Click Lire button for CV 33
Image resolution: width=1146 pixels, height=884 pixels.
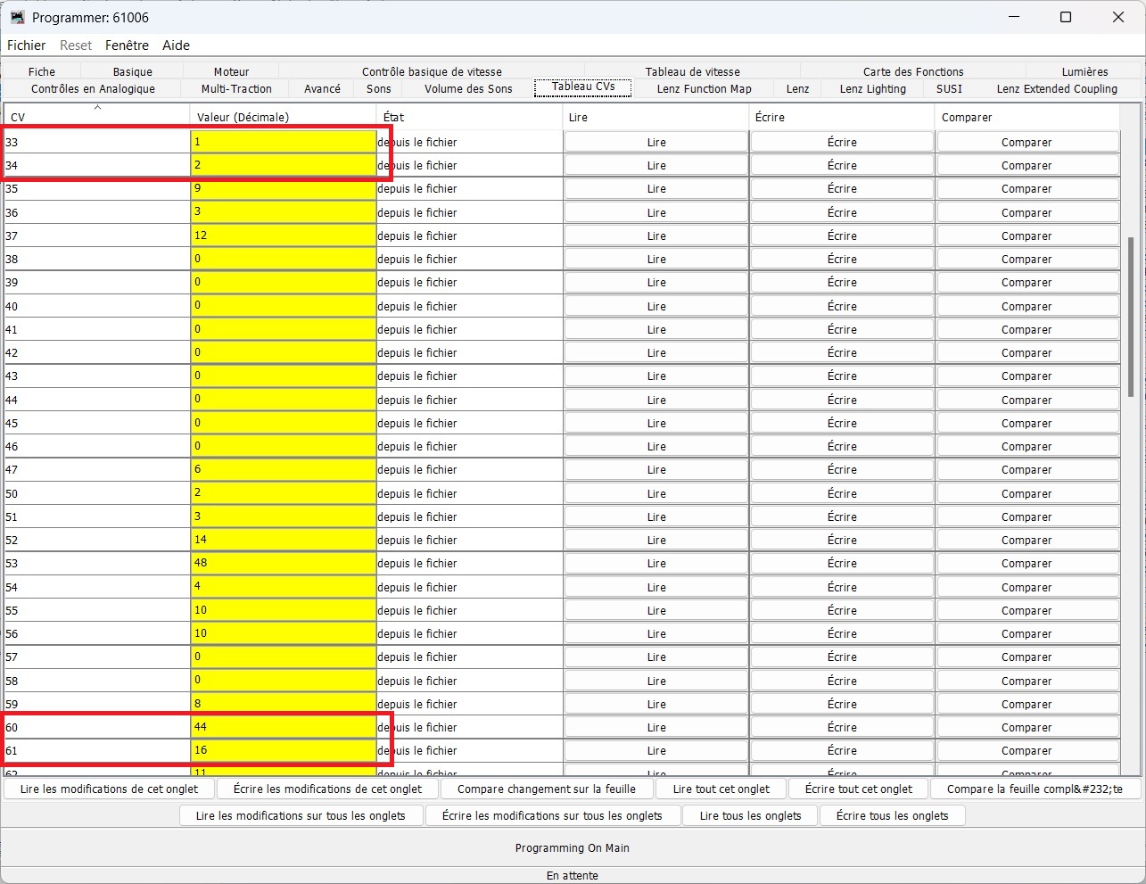click(656, 142)
